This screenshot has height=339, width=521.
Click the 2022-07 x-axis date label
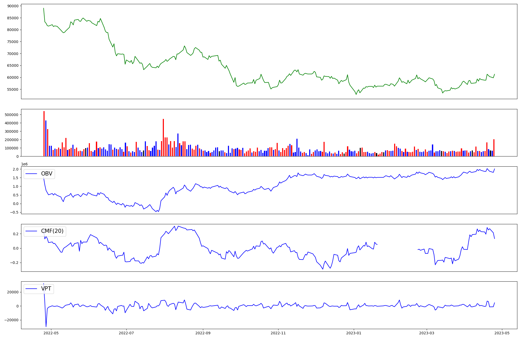coord(126,333)
